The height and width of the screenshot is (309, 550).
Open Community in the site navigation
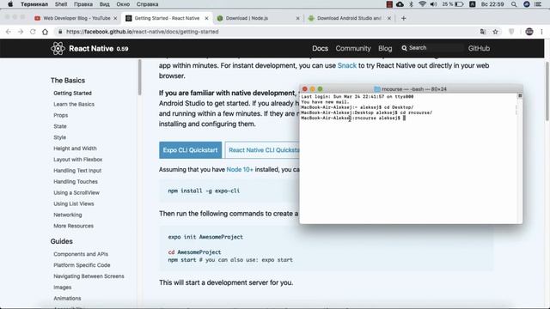click(x=353, y=48)
